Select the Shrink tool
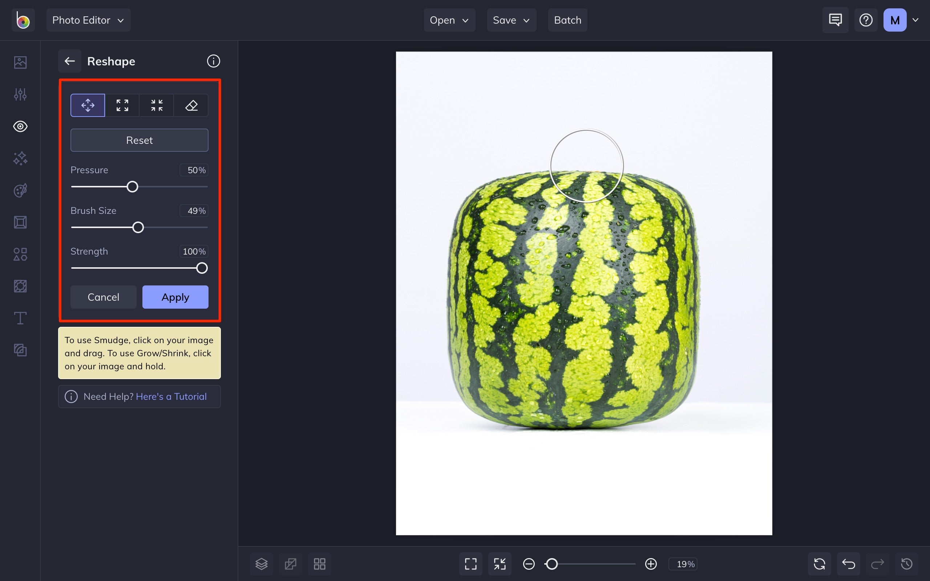 point(157,105)
